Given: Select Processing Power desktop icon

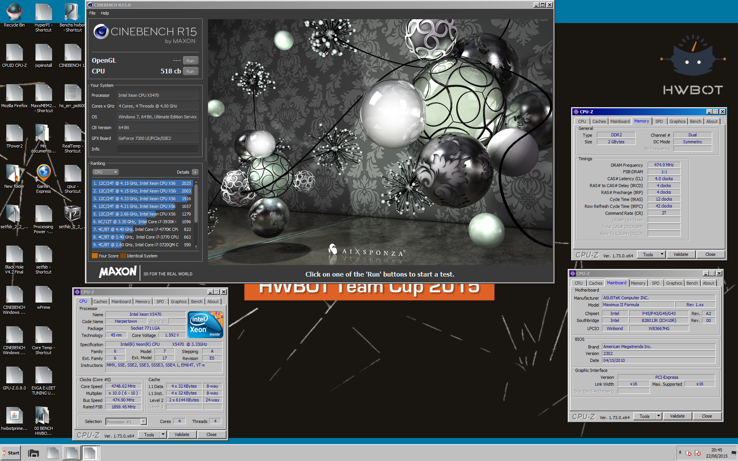Looking at the screenshot, I should pos(43,219).
